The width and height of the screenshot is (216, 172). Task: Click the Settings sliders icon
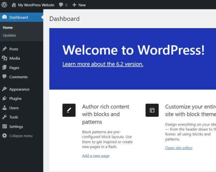(x=4, y=126)
